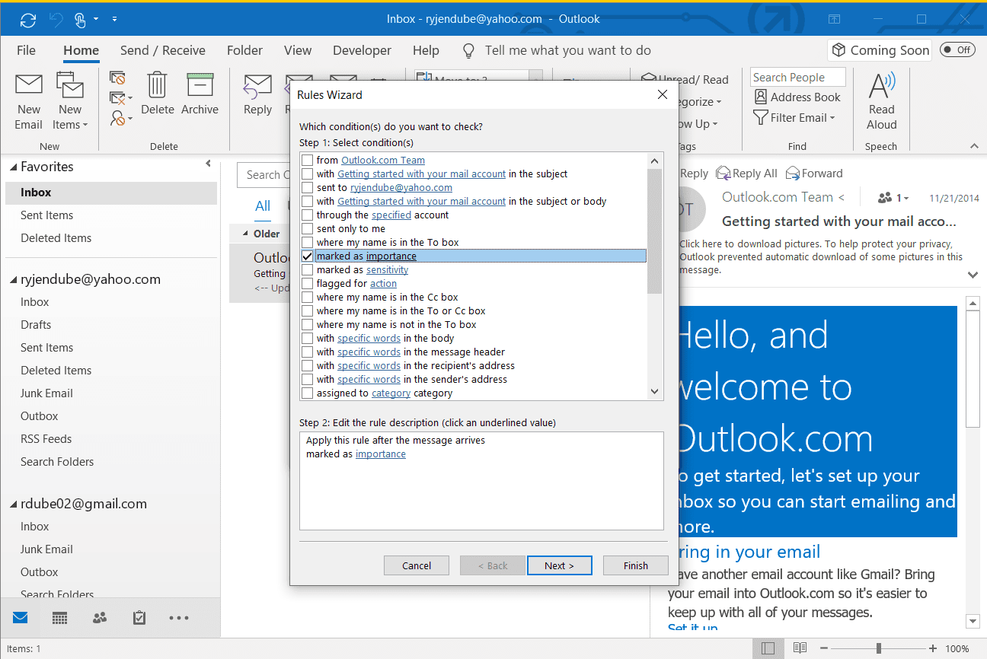Open the Touch/Mouse Mode icon
The image size is (987, 659).
81,19
